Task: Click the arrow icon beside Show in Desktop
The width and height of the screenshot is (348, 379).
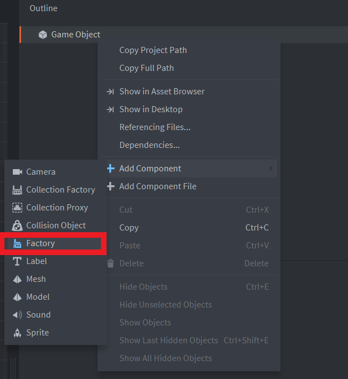Action: pos(110,109)
